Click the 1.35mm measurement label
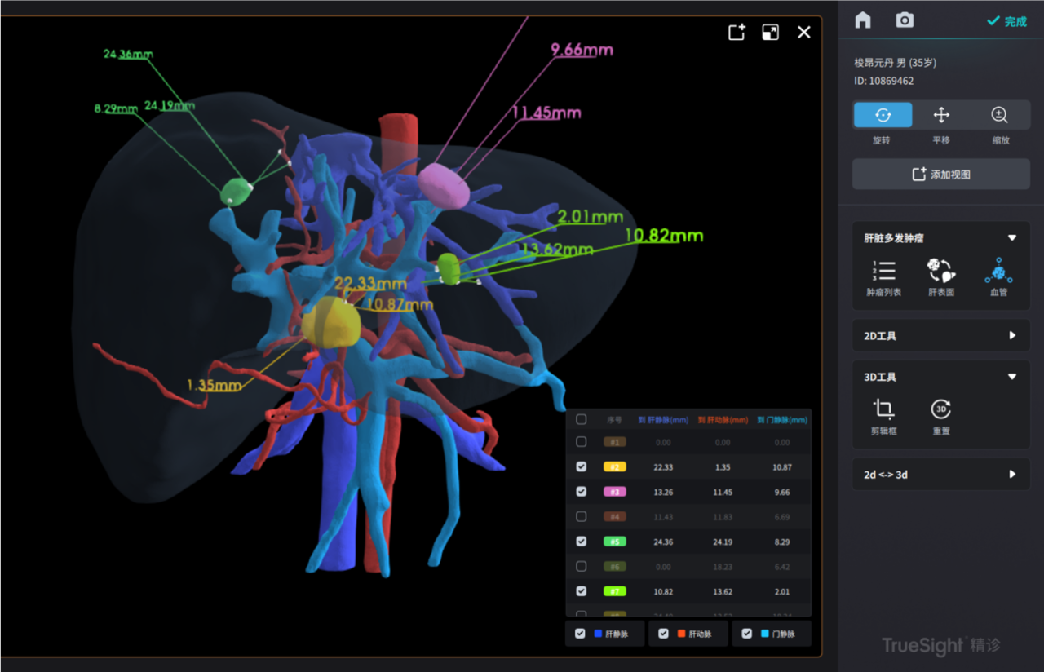1044x672 pixels. tap(214, 385)
